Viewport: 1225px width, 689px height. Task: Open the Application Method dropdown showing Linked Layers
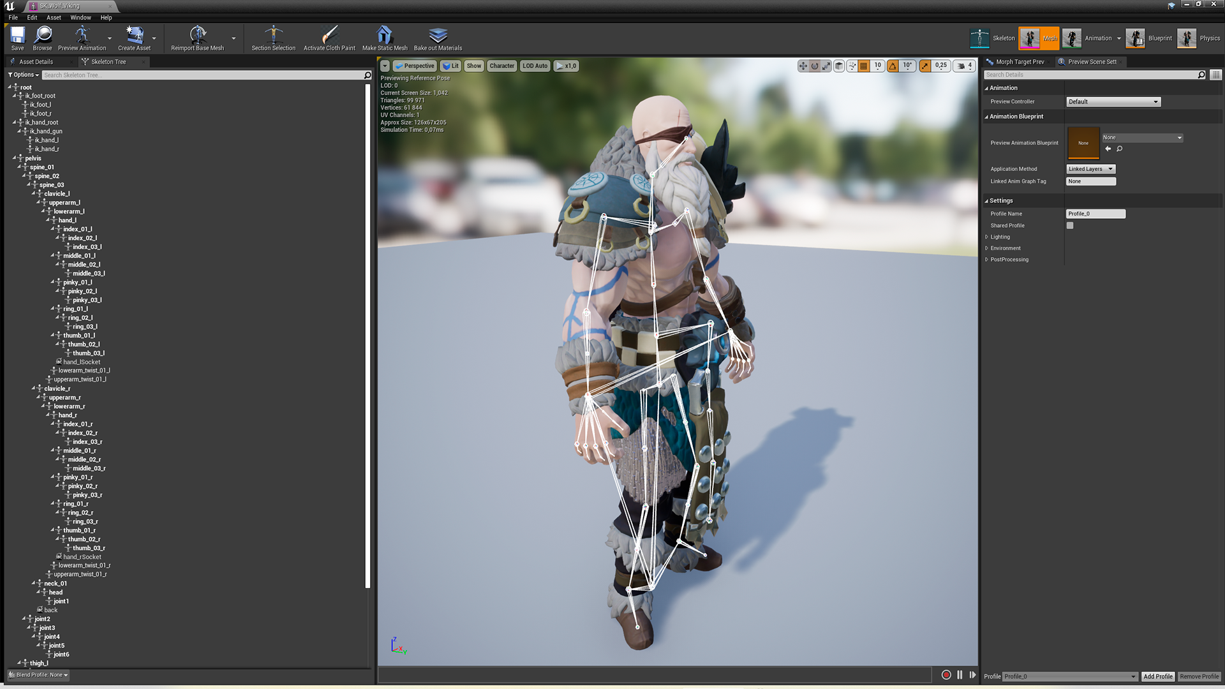[x=1090, y=168]
